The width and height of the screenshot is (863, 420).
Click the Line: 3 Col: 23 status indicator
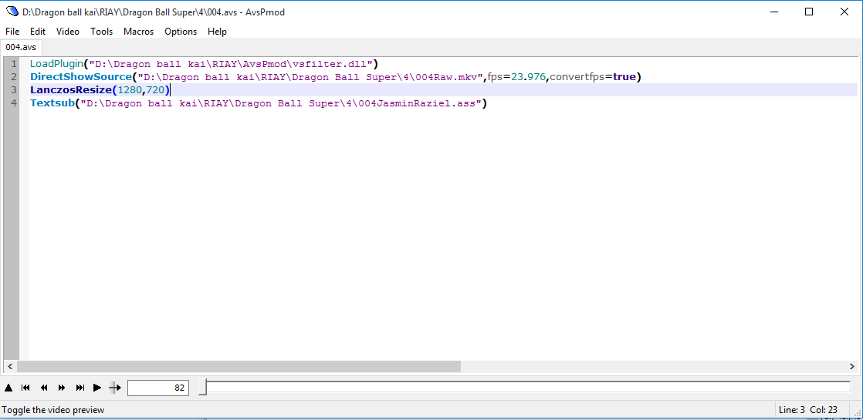(808, 409)
